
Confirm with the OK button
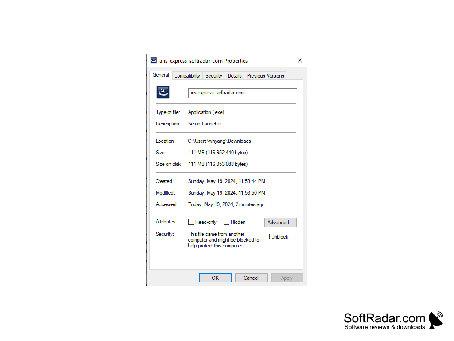click(215, 278)
